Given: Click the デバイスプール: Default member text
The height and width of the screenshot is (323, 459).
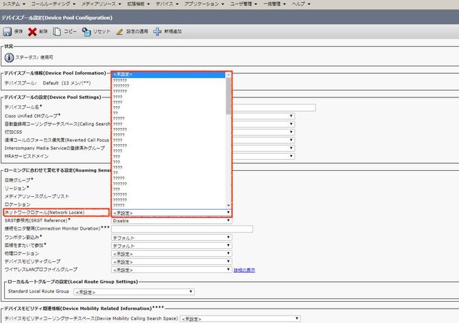Looking at the screenshot, I should pyautogui.click(x=48, y=84).
